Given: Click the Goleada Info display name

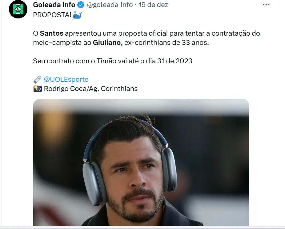Looking at the screenshot, I should pyautogui.click(x=54, y=5).
